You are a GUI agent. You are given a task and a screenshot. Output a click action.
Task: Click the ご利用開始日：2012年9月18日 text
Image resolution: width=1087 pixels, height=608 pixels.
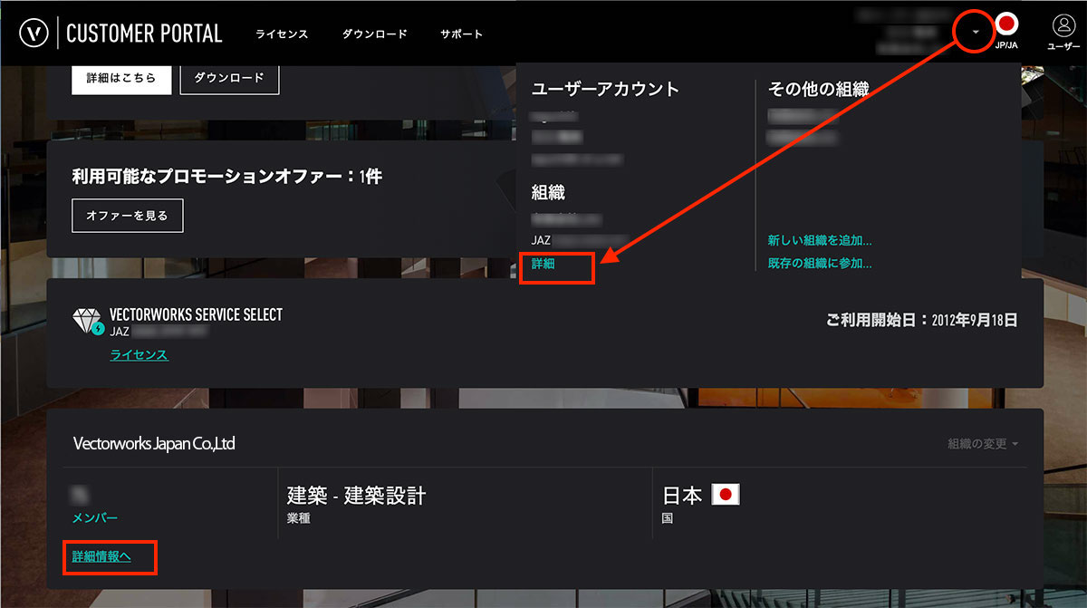[922, 320]
